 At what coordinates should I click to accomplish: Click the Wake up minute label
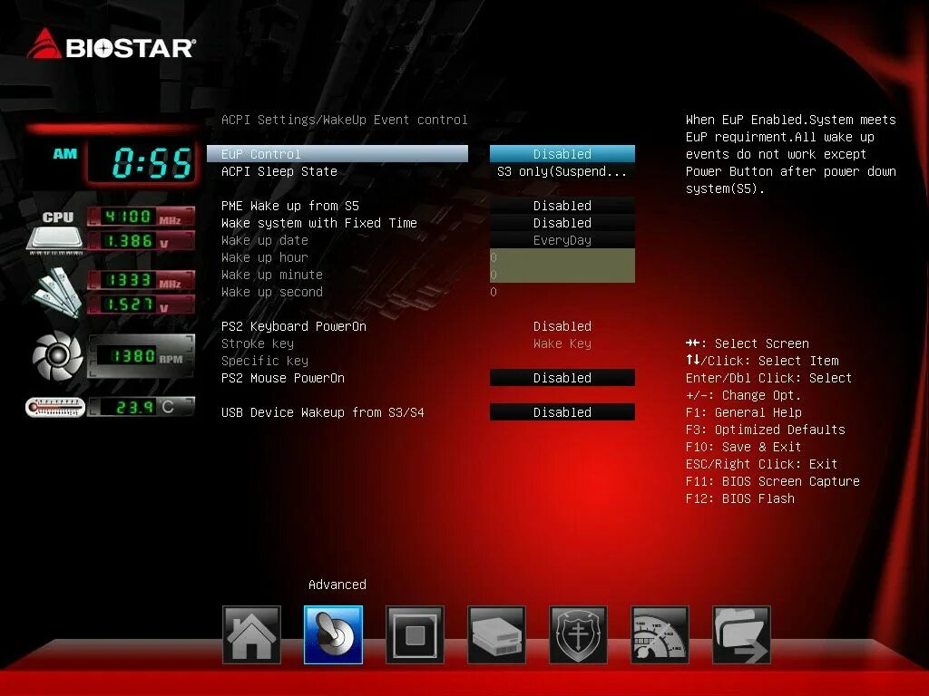tap(272, 275)
